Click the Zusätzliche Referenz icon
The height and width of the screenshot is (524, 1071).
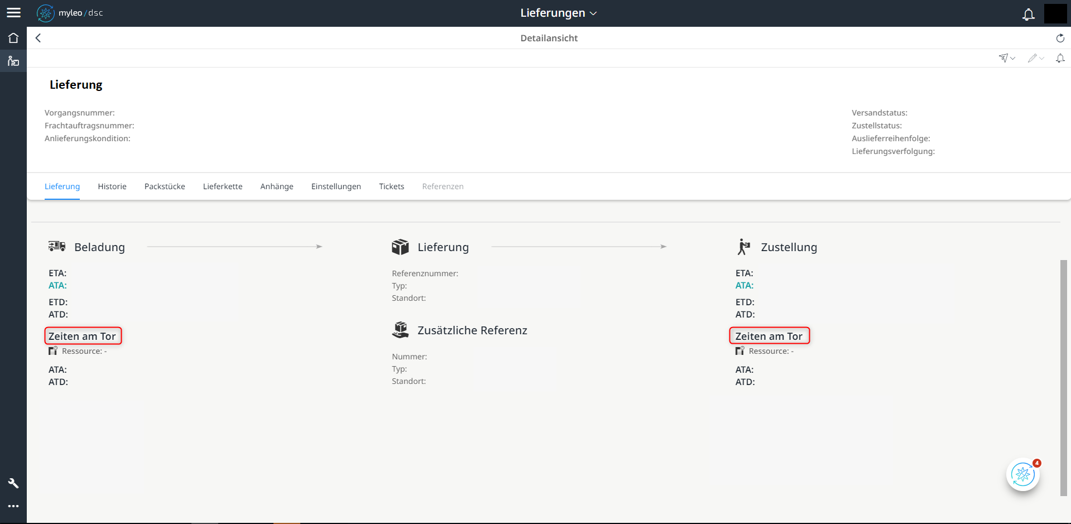pos(400,330)
